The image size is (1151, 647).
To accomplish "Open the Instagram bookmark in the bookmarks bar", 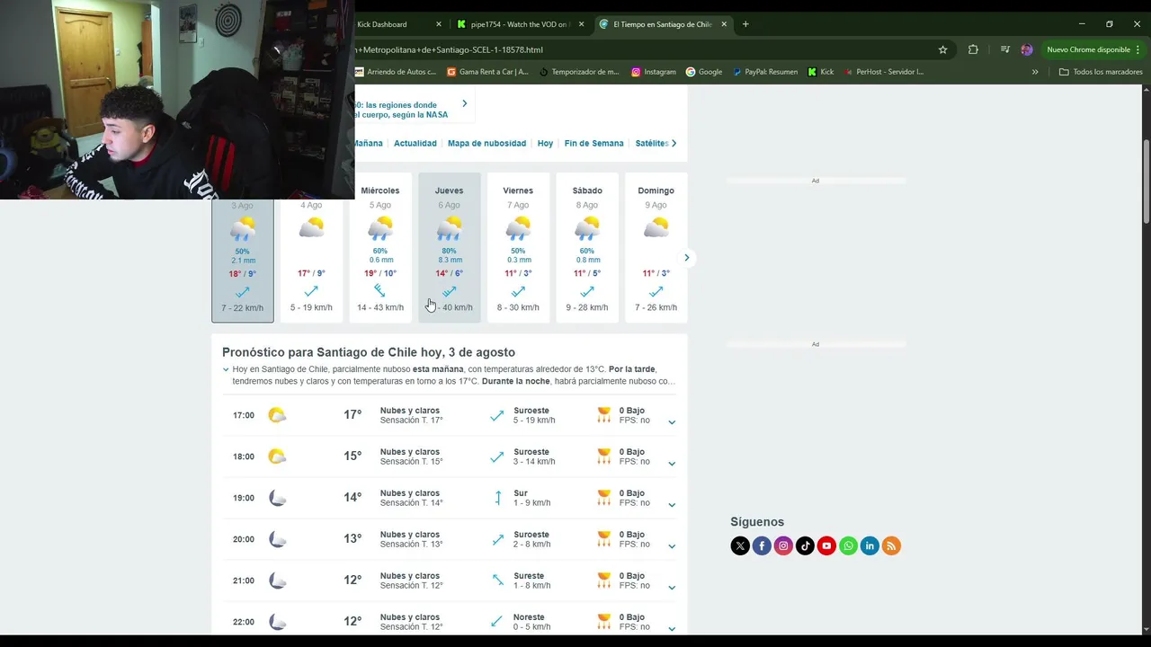I will click(x=654, y=72).
